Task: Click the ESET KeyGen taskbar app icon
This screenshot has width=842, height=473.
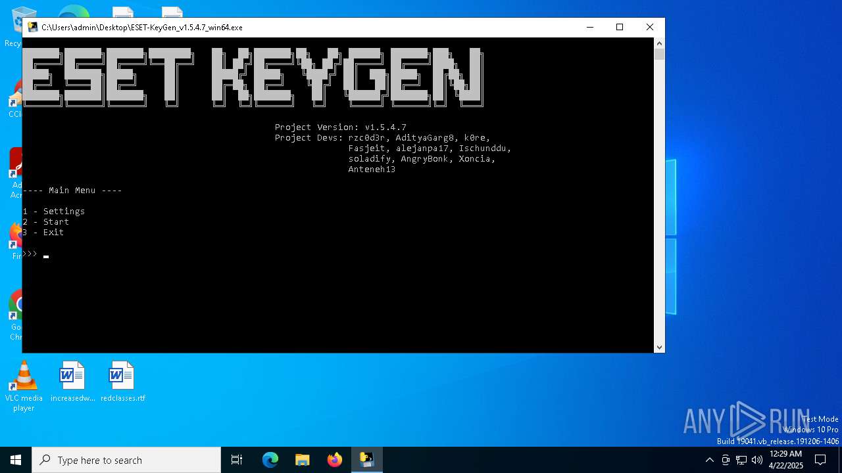Action: pos(366,460)
